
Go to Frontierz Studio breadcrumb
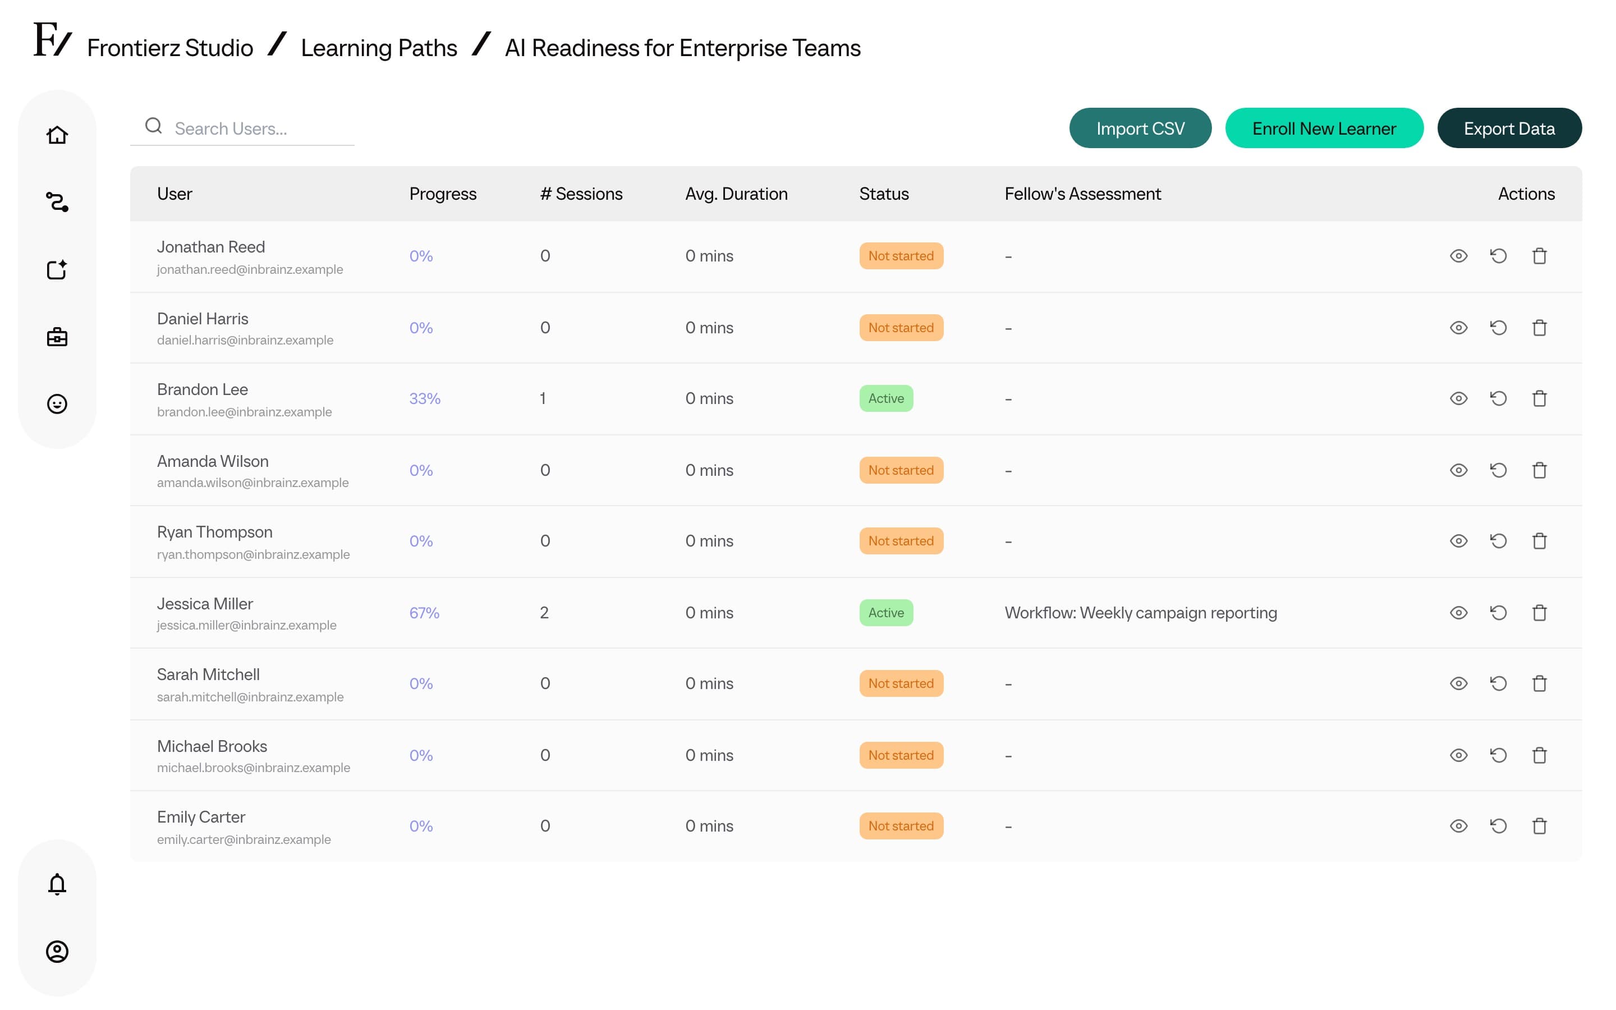(169, 48)
